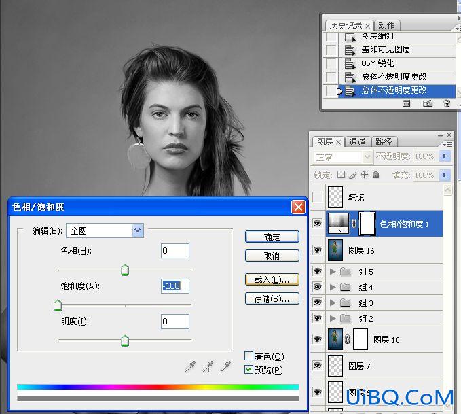Click the 存储(S)... button
The image size is (461, 414).
tap(272, 298)
